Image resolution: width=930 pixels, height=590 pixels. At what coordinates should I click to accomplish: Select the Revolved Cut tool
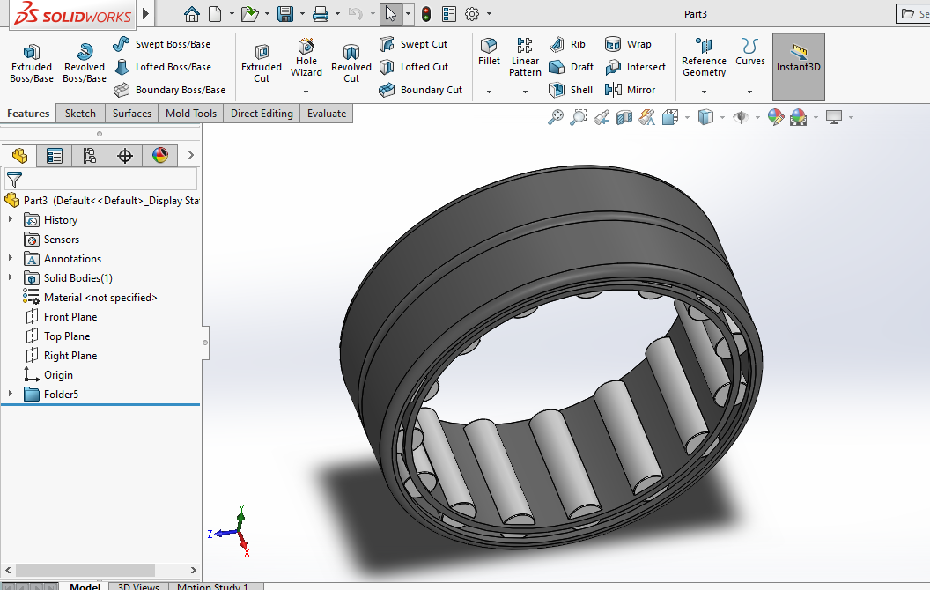[x=351, y=63]
